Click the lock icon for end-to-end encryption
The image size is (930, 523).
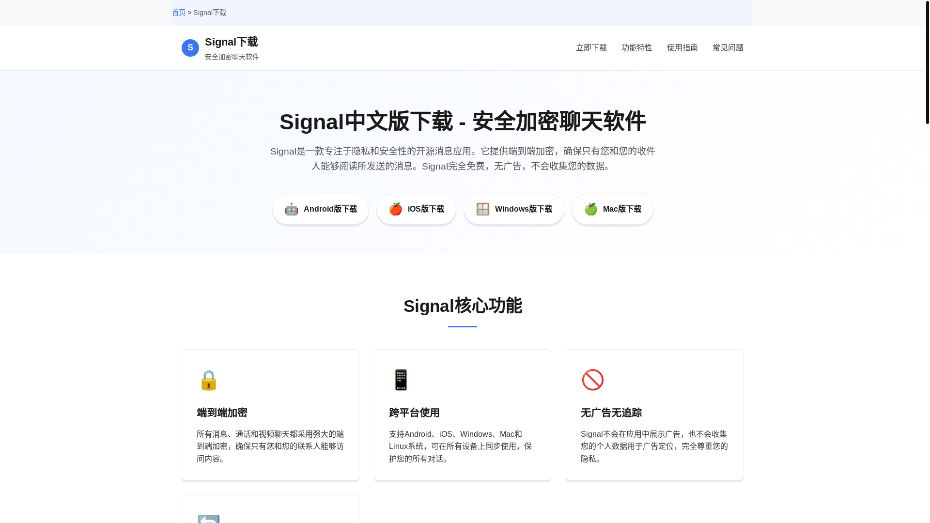209,380
